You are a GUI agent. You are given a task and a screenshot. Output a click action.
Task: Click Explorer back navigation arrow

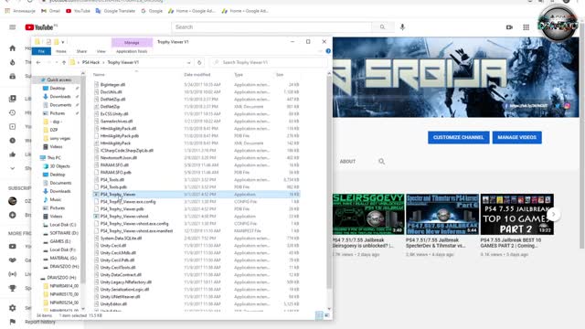point(38,62)
